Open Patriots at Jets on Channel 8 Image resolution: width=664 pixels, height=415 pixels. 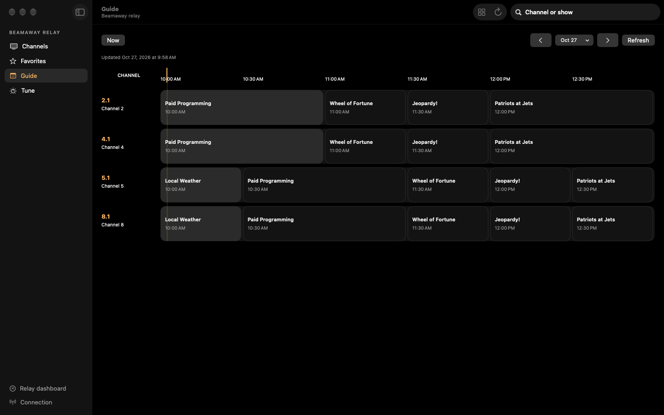click(x=613, y=224)
